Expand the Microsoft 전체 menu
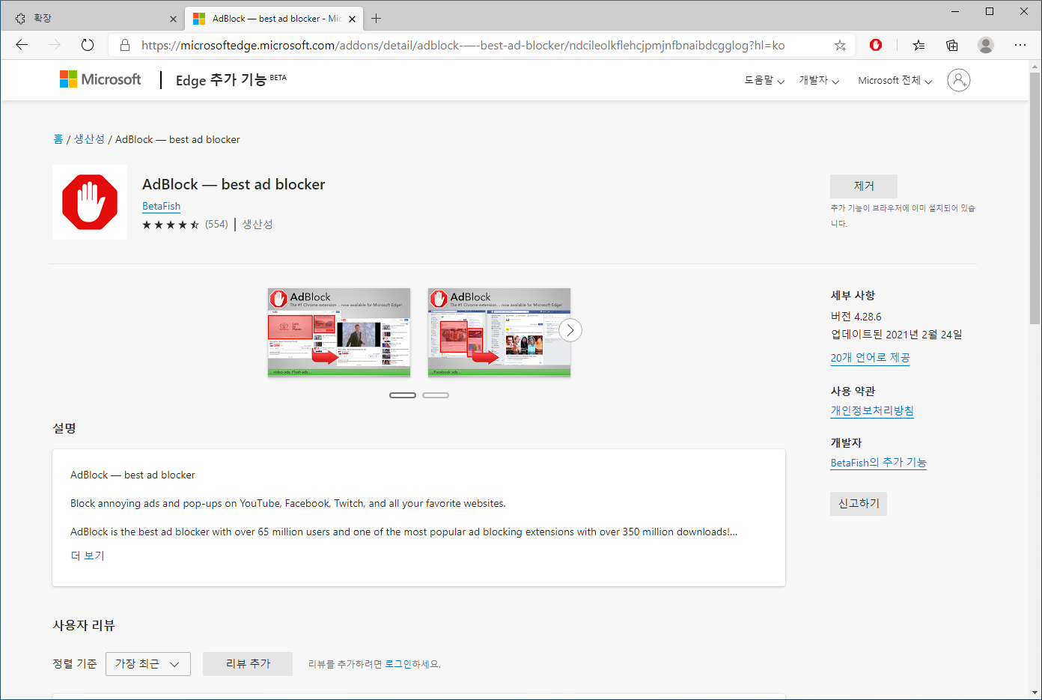The image size is (1042, 700). click(895, 80)
